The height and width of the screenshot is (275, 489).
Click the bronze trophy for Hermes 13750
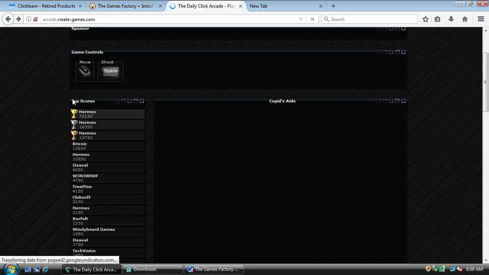[x=74, y=135]
